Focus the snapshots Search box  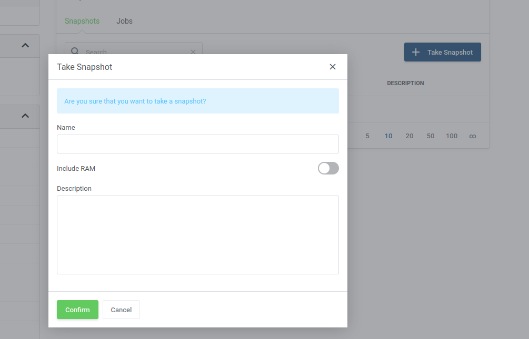click(x=134, y=48)
